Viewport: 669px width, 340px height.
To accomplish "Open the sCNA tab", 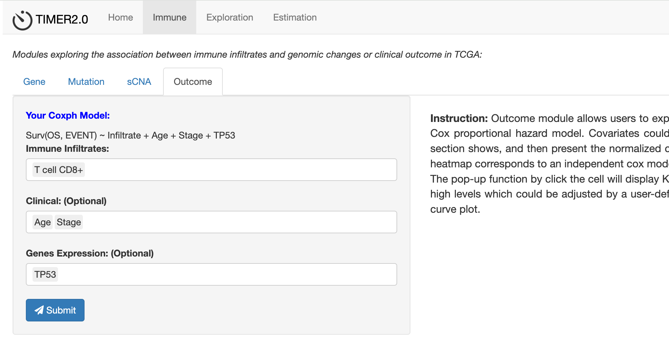I will 139,82.
